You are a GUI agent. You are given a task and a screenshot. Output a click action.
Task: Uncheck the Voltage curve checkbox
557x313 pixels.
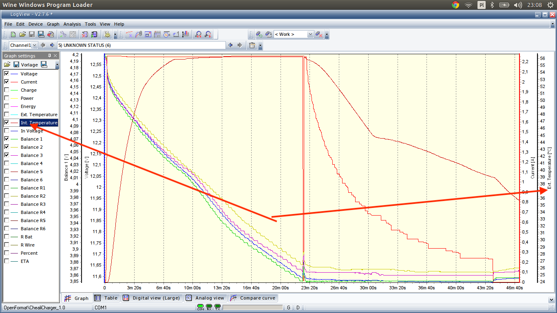7,74
